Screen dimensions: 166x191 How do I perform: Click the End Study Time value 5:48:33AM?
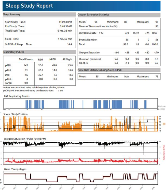click(66, 26)
